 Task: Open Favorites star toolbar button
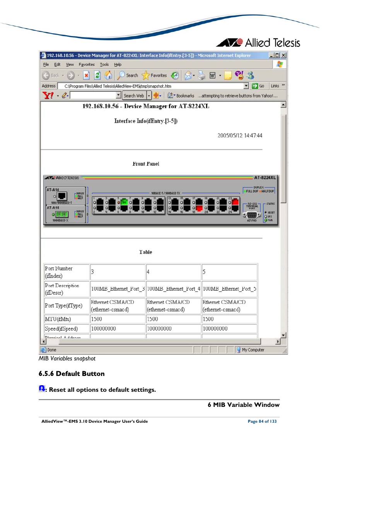[154, 75]
